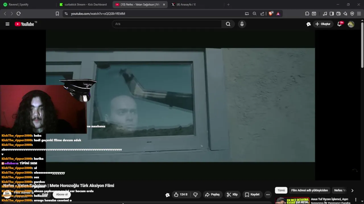Subscribe with the Abone ol button
364x204 pixels.
62,194
